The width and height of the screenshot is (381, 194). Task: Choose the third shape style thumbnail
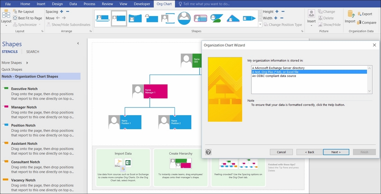[135, 18]
